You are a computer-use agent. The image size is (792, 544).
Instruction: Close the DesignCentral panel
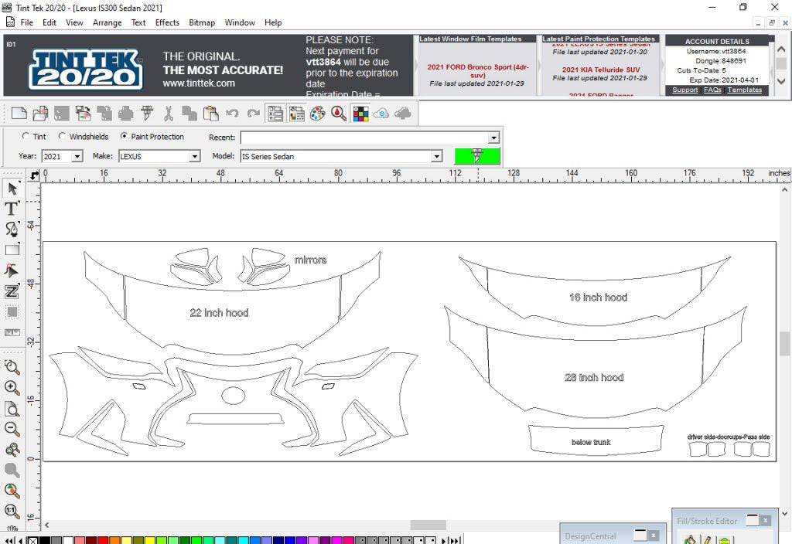coord(654,535)
